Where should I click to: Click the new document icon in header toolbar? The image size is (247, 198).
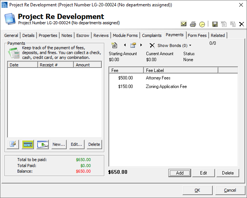[x=224, y=24]
